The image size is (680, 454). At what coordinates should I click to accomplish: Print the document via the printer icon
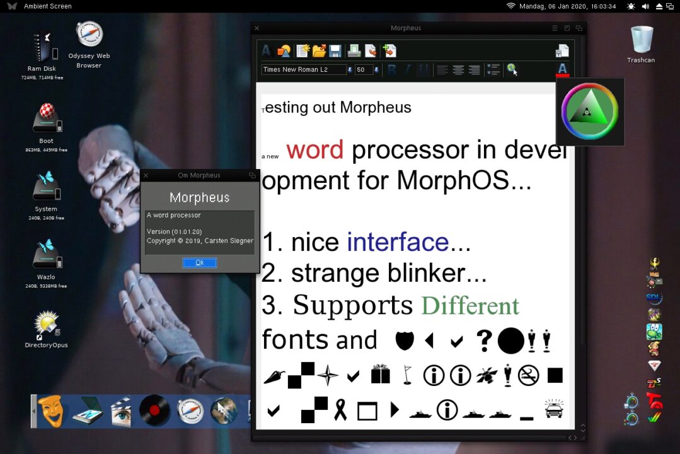pyautogui.click(x=354, y=50)
